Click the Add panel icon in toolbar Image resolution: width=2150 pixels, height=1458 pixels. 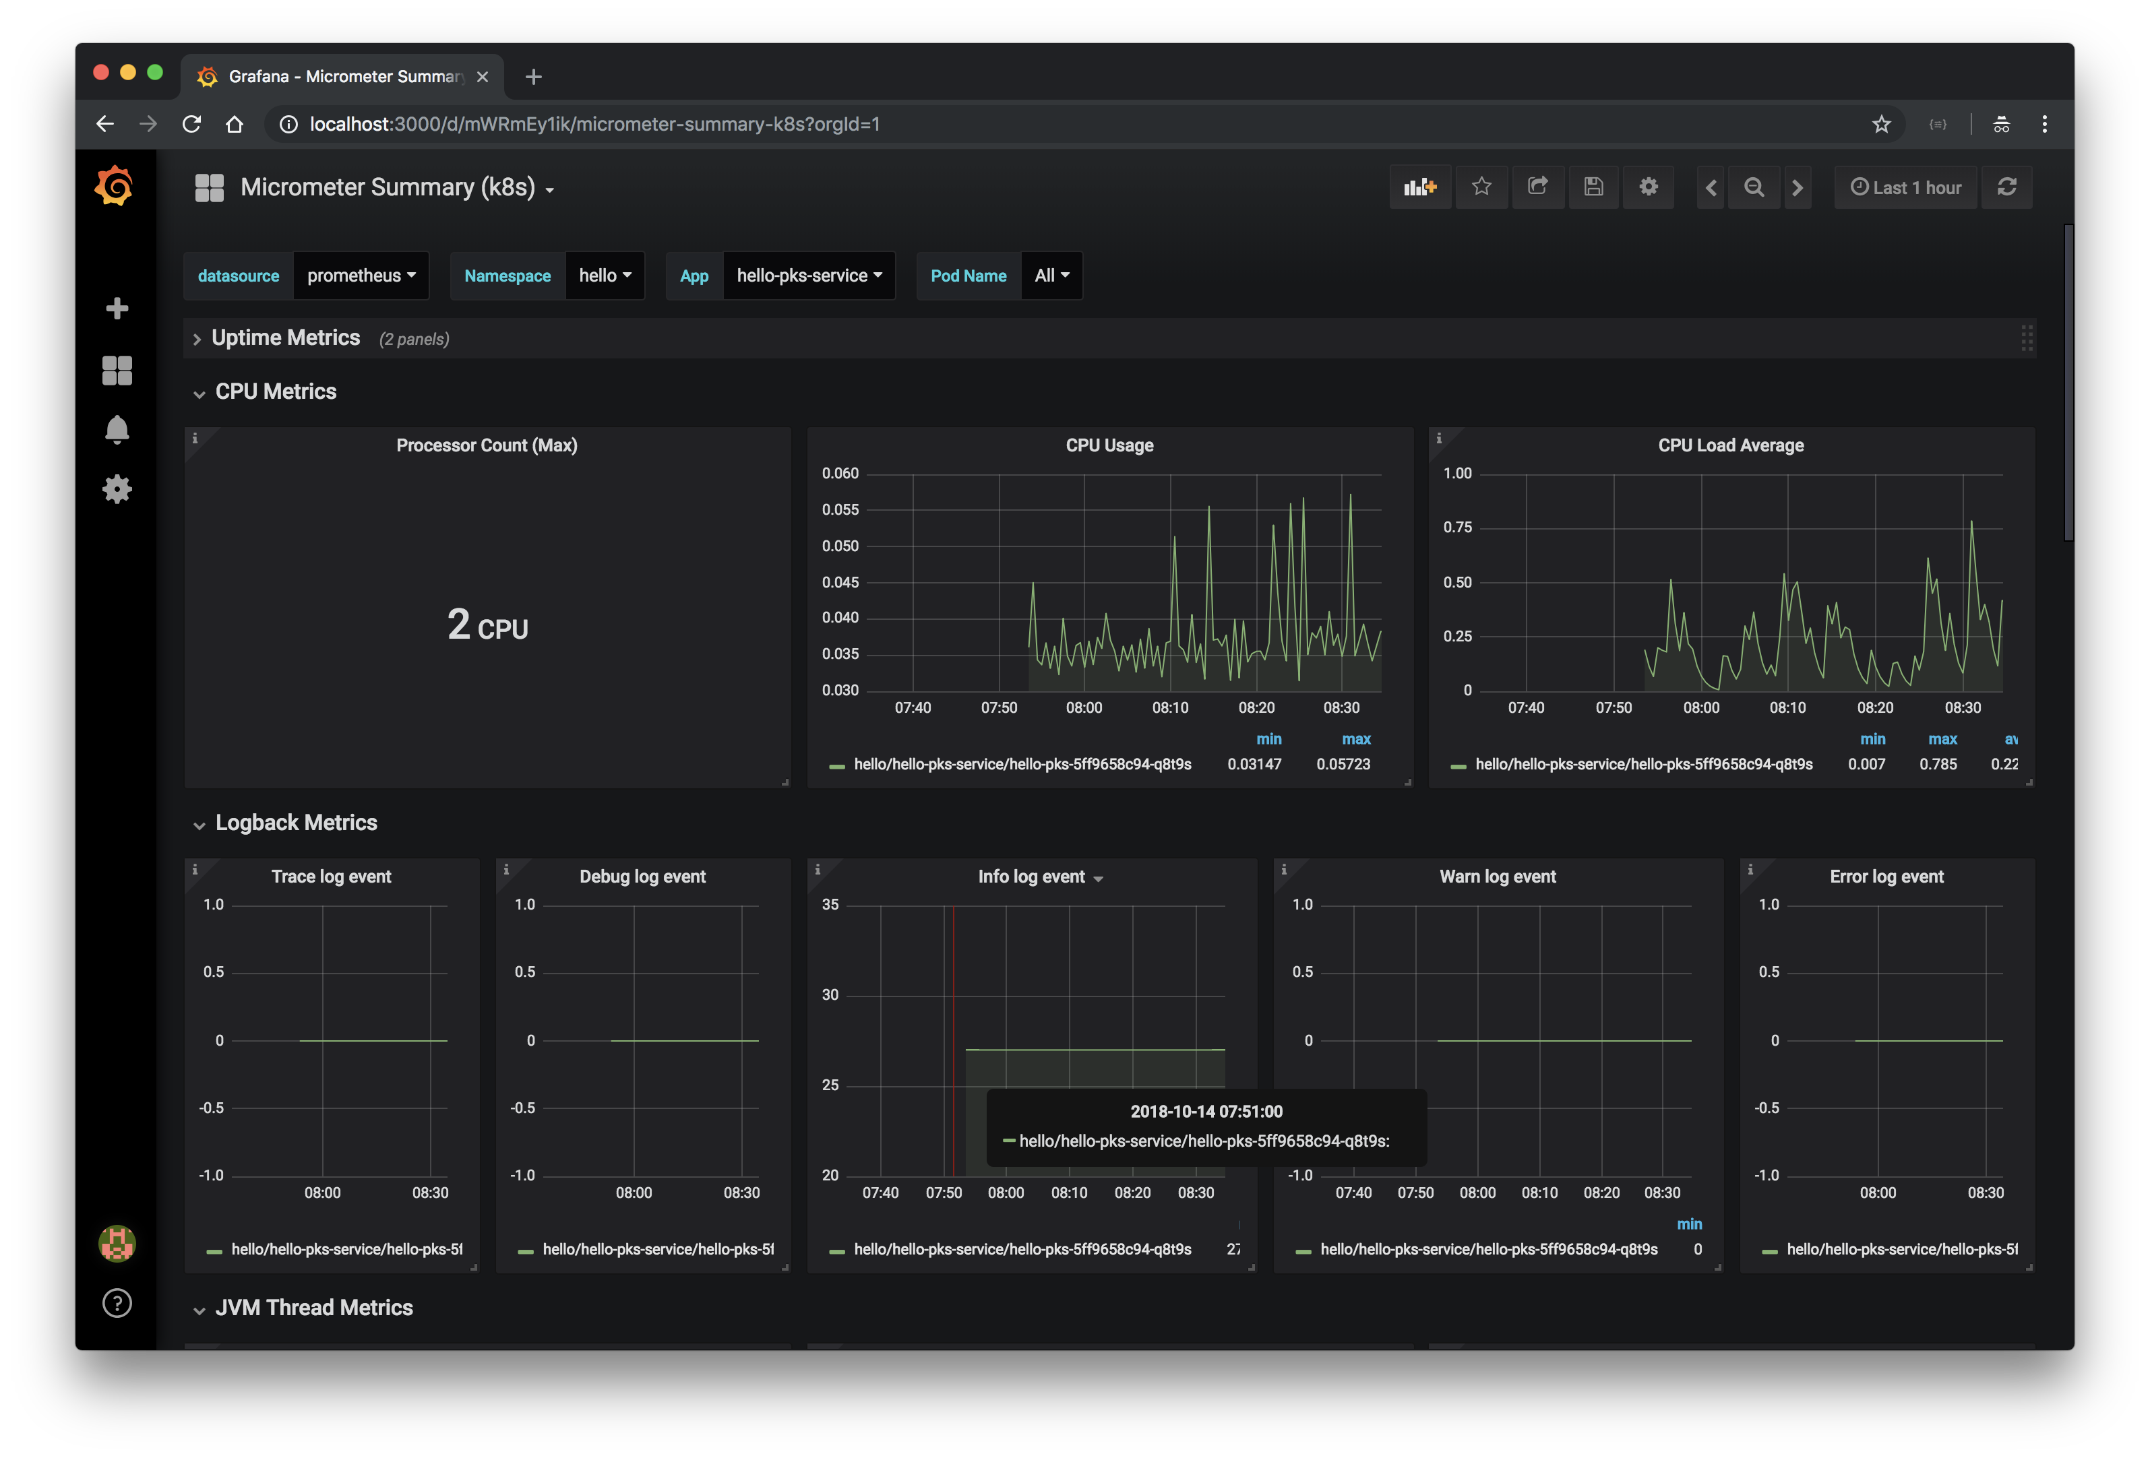coord(1419,188)
